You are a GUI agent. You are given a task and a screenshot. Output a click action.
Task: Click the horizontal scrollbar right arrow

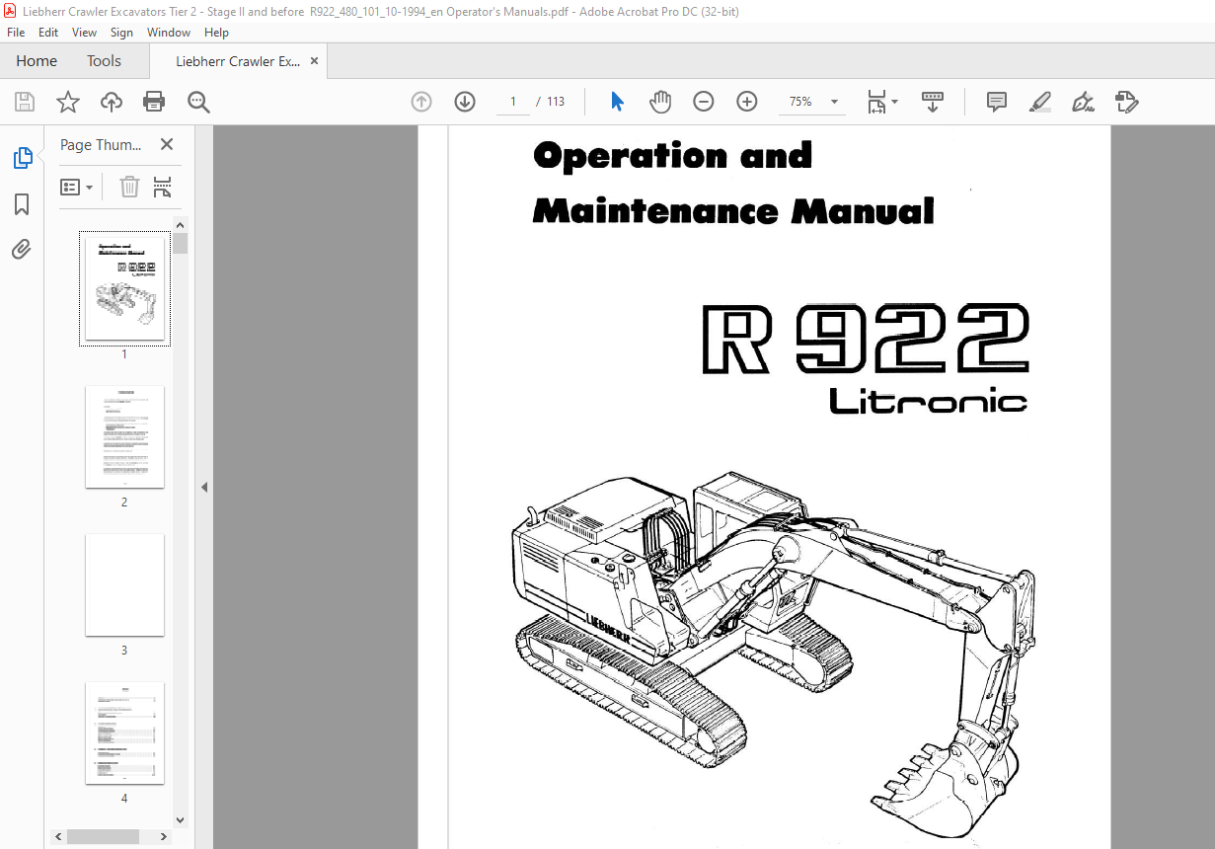pos(165,836)
